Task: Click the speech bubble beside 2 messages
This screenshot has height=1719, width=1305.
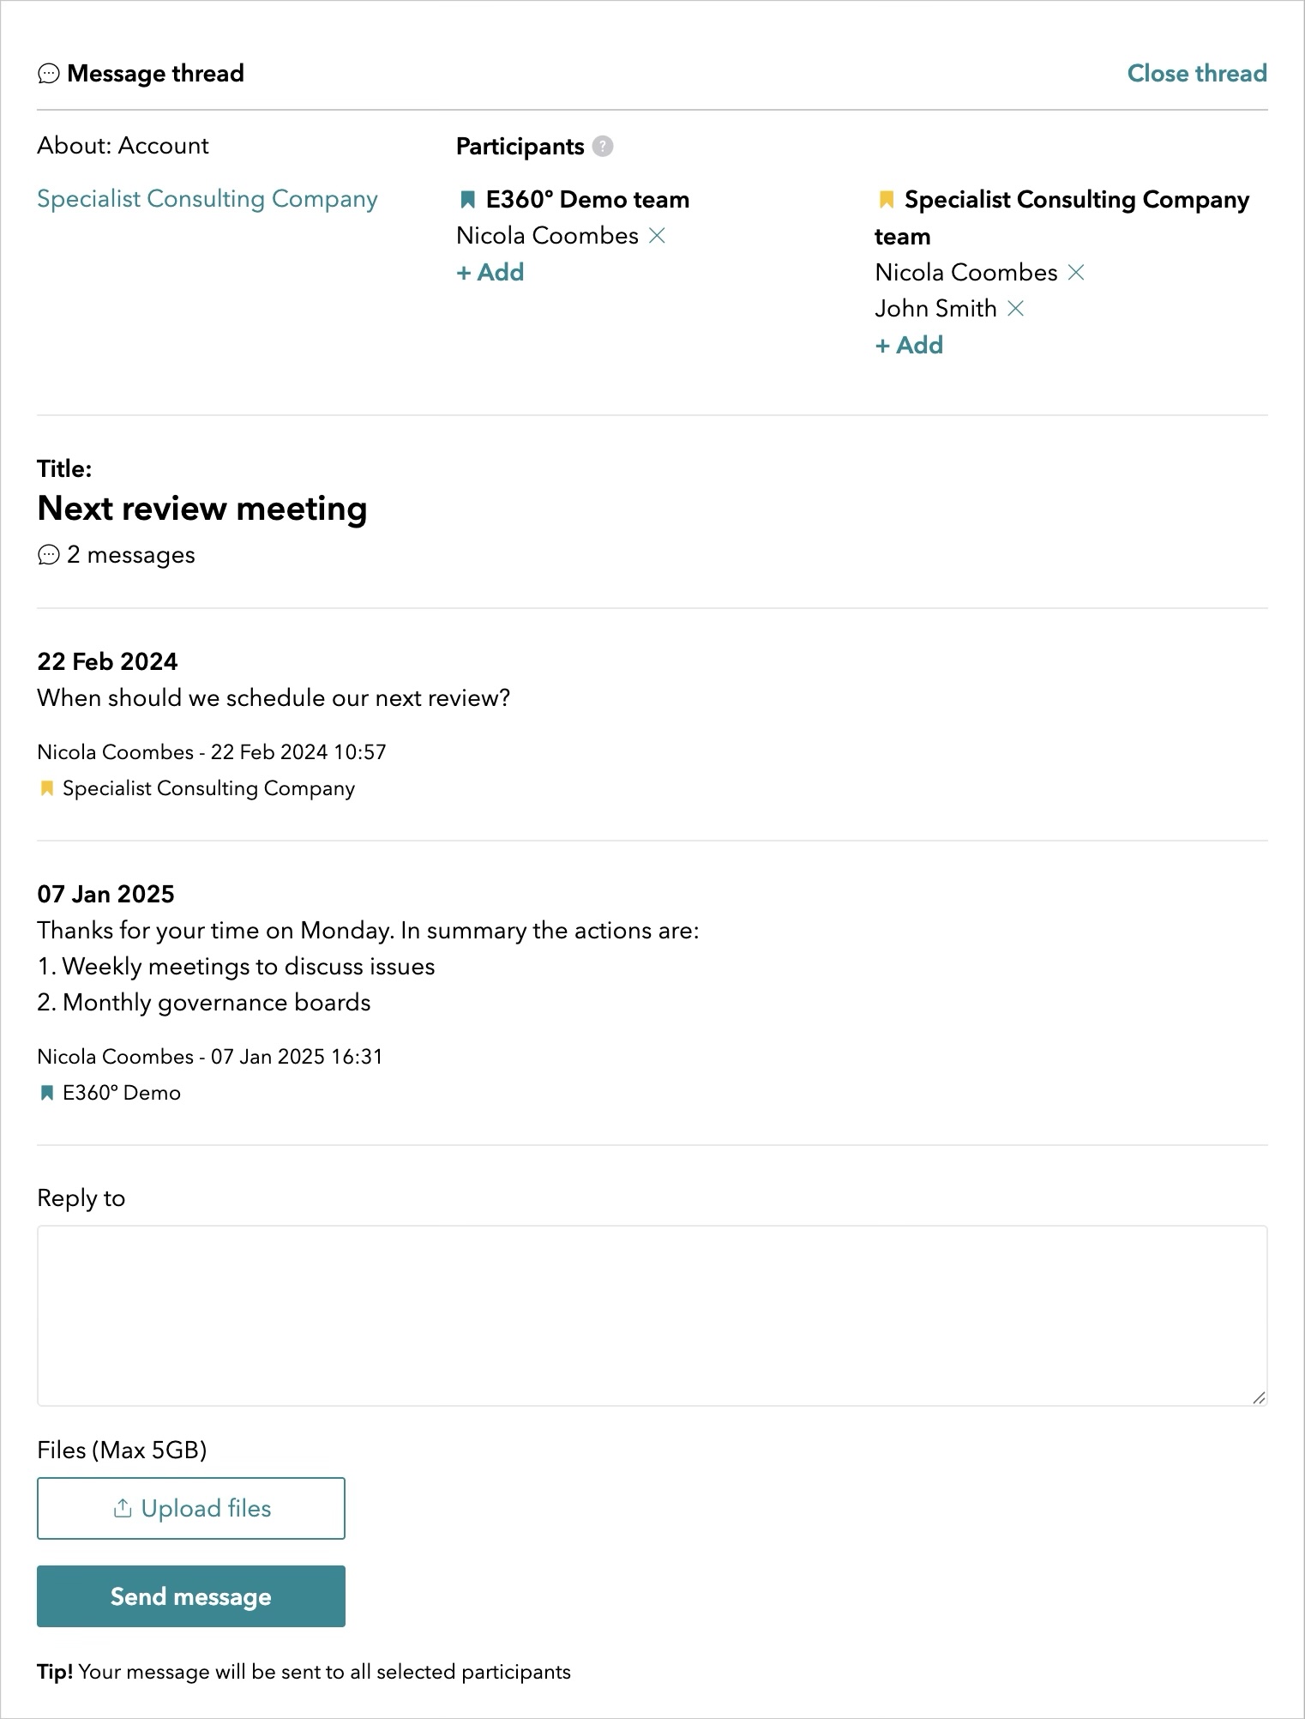Action: tap(49, 555)
